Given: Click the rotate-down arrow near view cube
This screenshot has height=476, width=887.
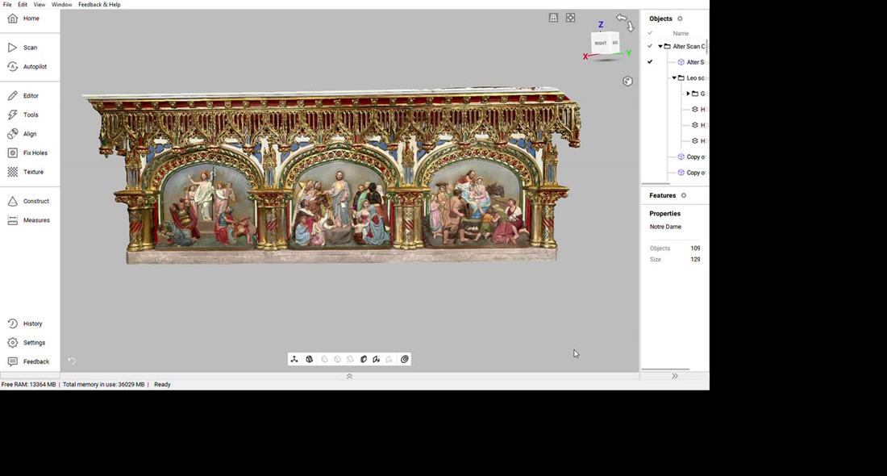Looking at the screenshot, I should pyautogui.click(x=631, y=27).
